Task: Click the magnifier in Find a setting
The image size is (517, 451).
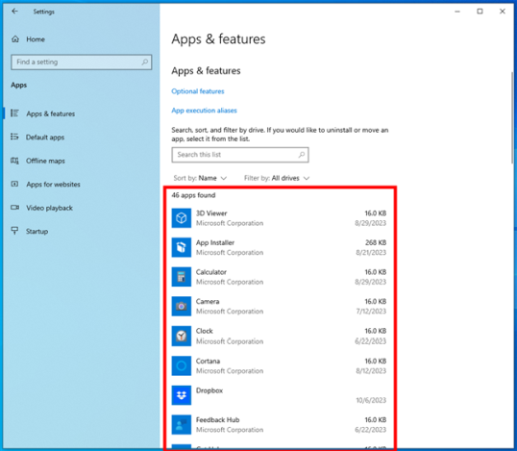Action: coord(144,63)
